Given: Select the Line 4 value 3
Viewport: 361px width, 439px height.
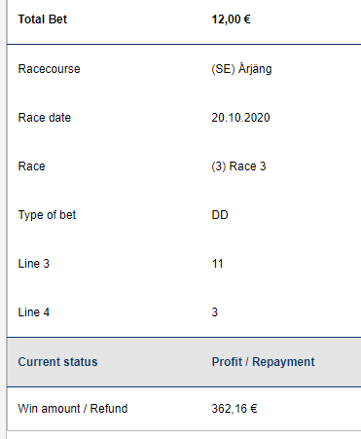Looking at the screenshot, I should tap(215, 312).
